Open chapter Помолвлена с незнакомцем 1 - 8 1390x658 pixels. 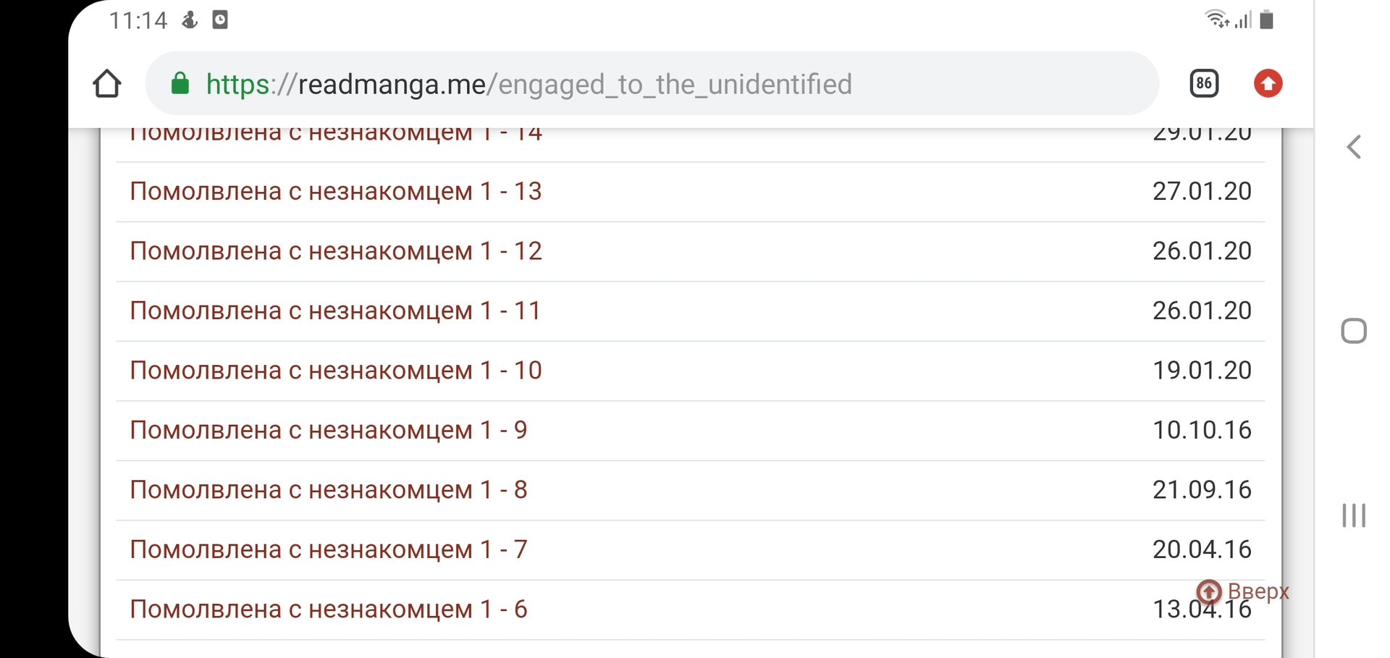click(329, 490)
